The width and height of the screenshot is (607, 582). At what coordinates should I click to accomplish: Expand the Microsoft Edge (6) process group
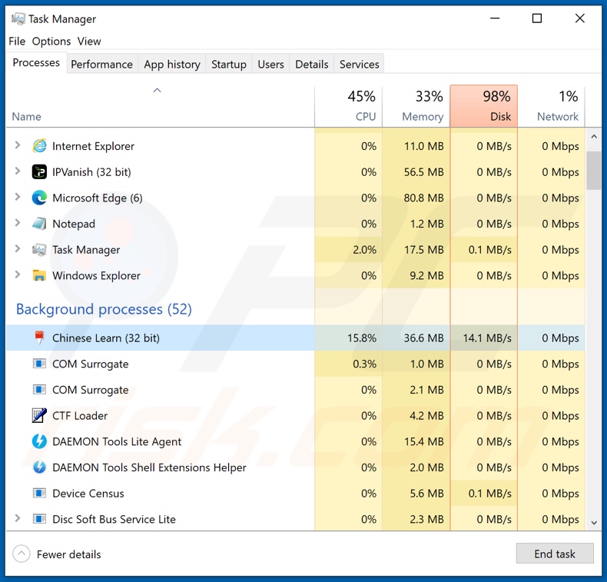(18, 197)
